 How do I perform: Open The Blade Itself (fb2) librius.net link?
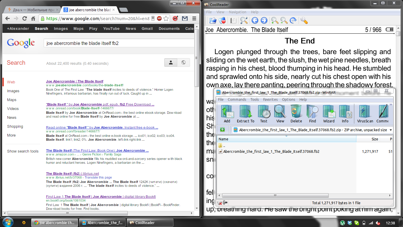[73, 174]
